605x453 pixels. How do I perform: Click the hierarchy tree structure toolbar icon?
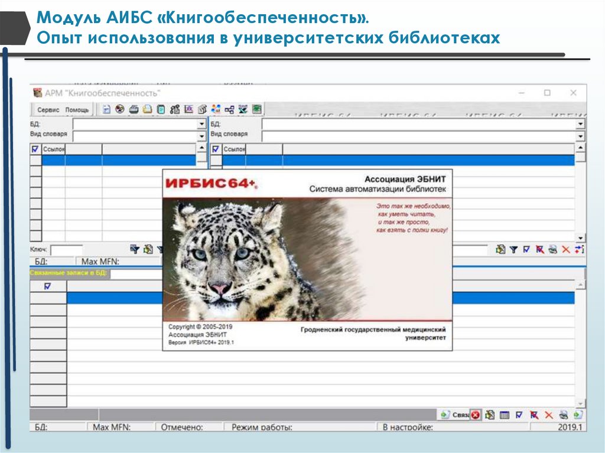(229, 110)
